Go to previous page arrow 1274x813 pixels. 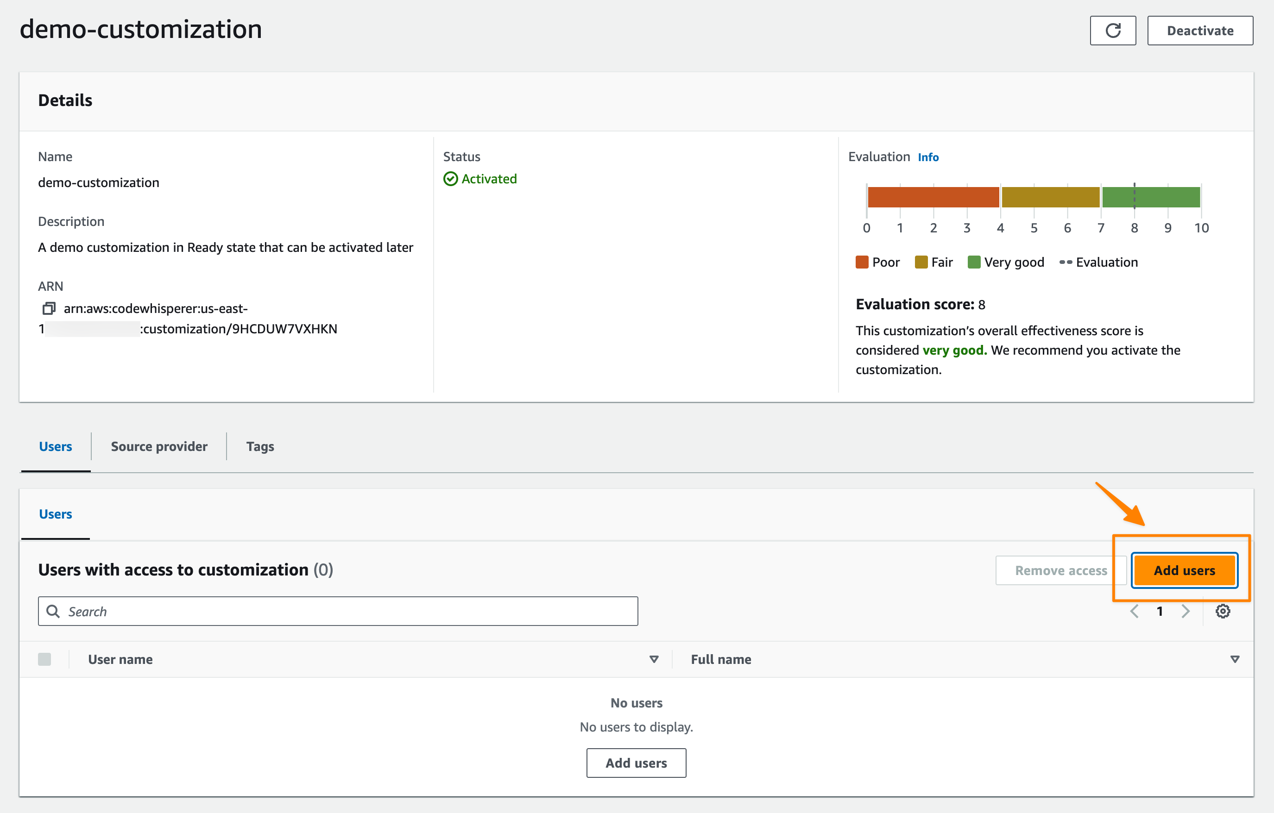(1135, 611)
